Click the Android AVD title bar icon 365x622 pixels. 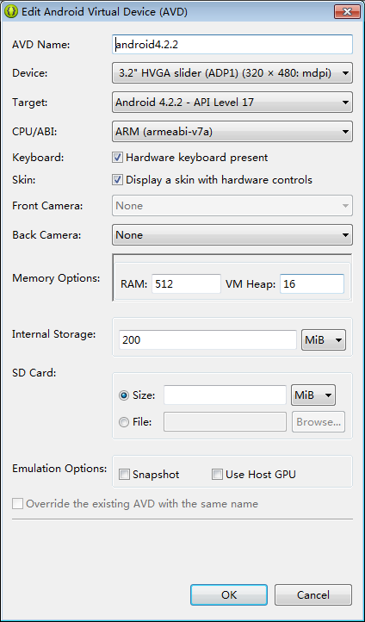[x=12, y=11]
